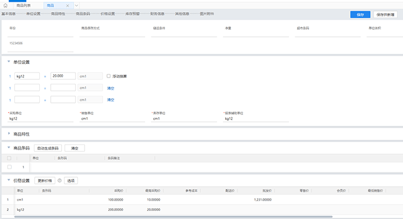Screen dimensions: 403x219
Task: Click the first empty unit box in third row
Action: click(x=27, y=99)
